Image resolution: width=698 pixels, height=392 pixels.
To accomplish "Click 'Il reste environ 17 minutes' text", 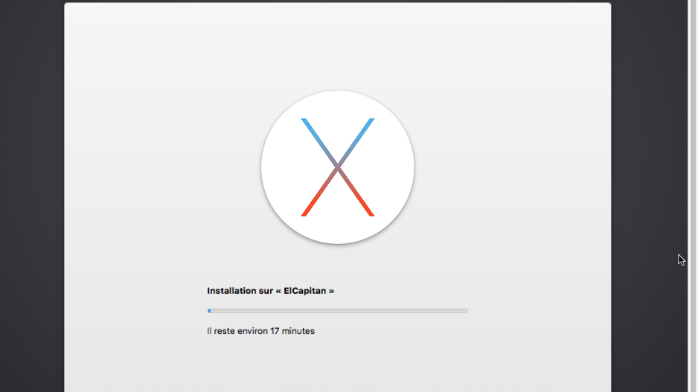I will tap(261, 331).
